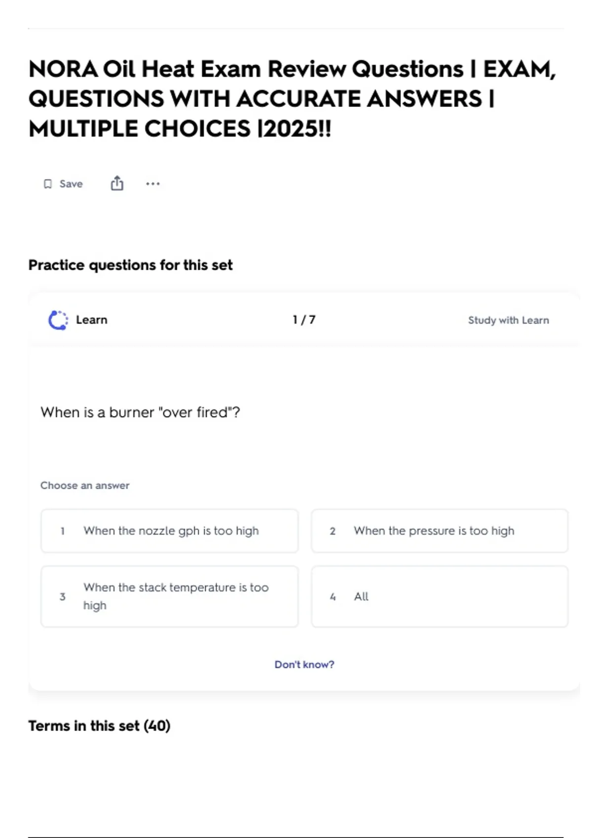Click the circular Learn mode icon
This screenshot has height=838, width=592.
tap(58, 320)
